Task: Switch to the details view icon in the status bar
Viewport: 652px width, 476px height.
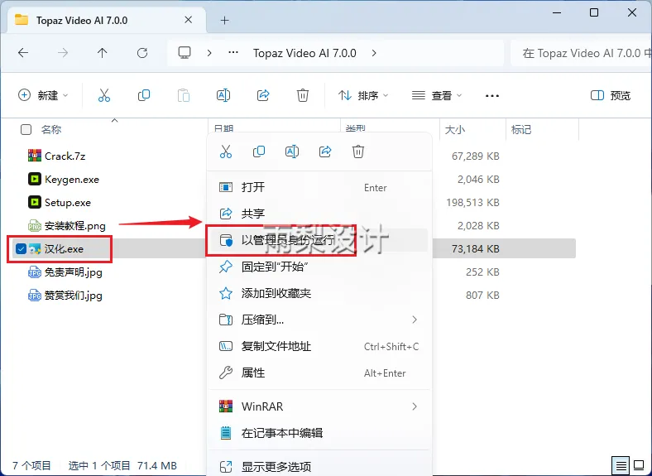Action: click(x=621, y=465)
